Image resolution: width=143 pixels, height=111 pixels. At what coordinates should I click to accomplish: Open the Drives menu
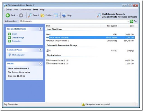tap(9, 9)
